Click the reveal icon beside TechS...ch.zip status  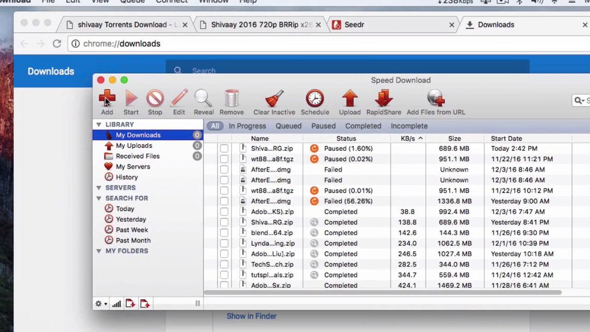tap(314, 265)
